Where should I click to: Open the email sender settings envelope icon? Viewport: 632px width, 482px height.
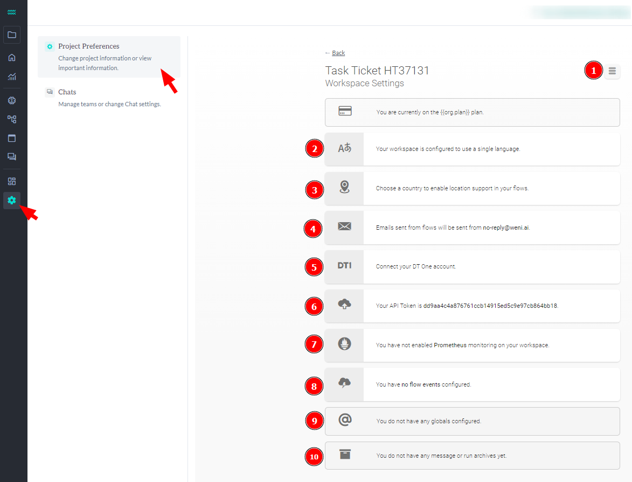[344, 227]
